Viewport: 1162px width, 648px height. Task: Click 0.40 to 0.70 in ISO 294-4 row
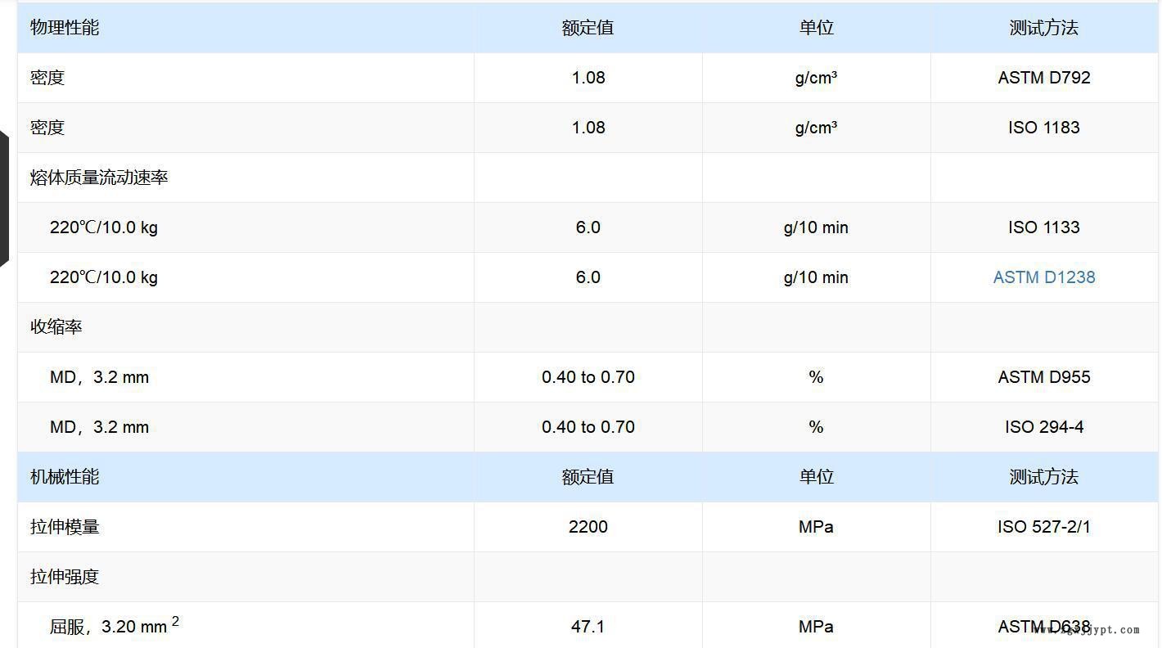point(588,427)
